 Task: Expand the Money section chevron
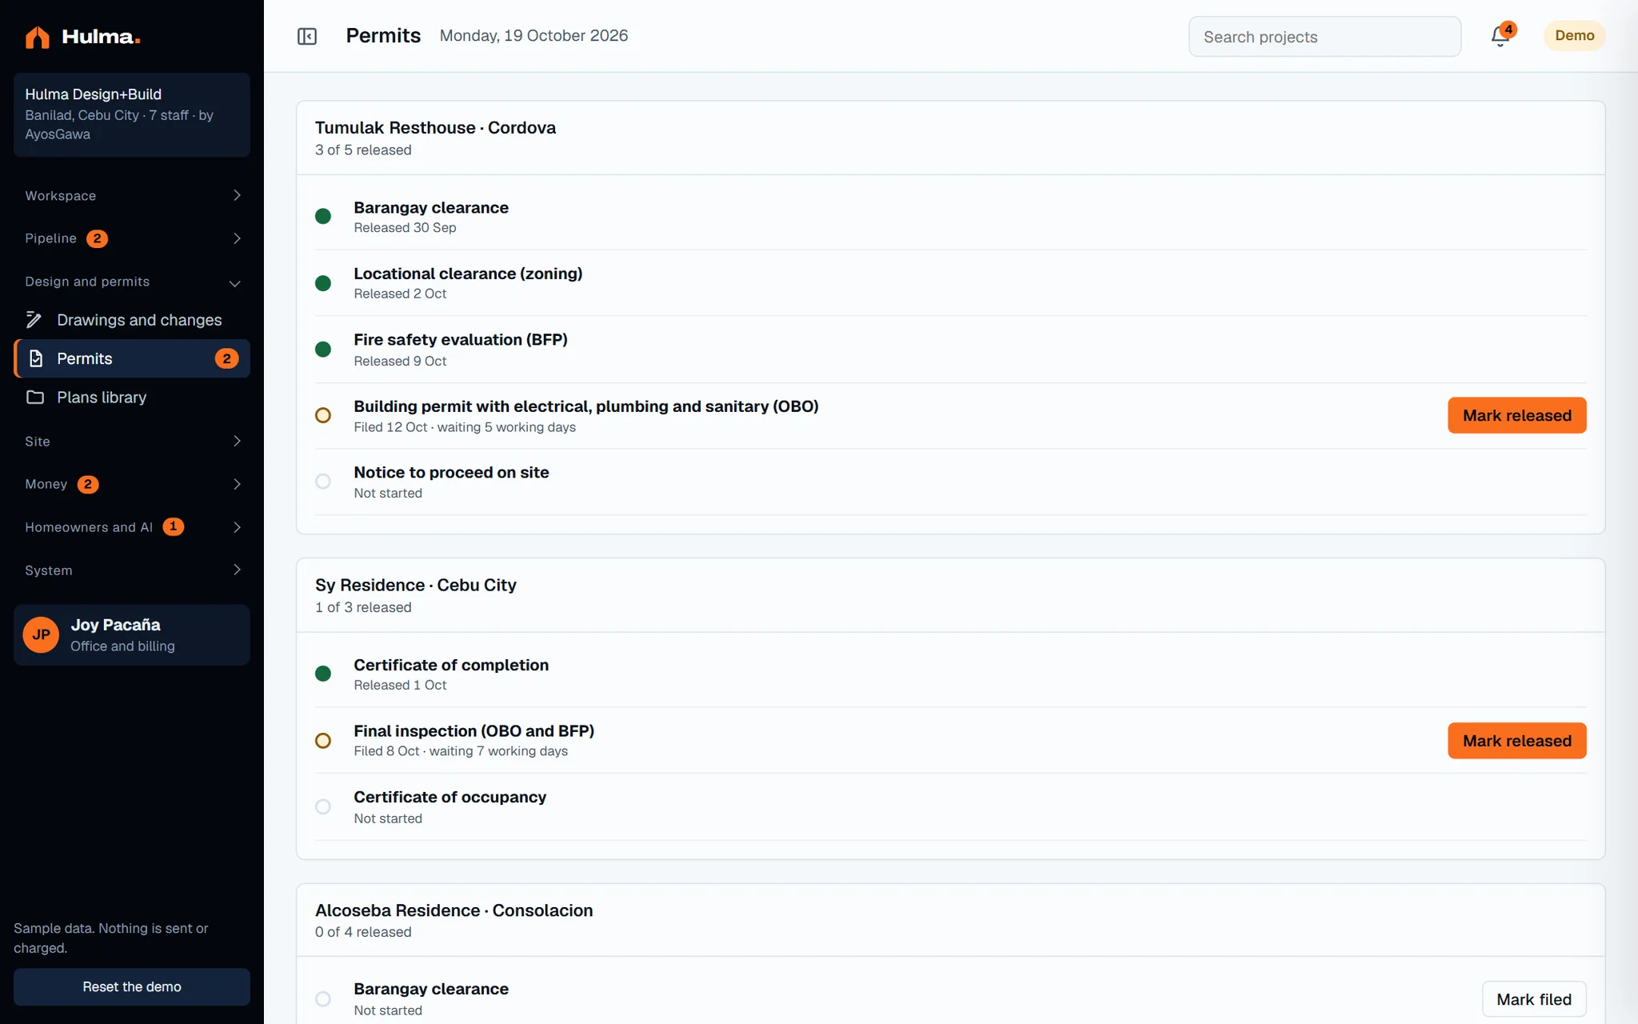pos(237,484)
